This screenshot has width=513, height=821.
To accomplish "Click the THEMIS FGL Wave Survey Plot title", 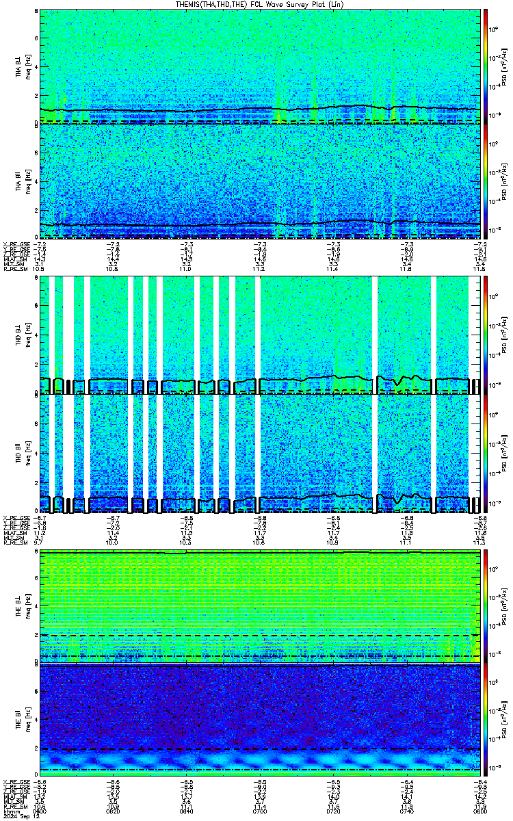I will (261, 4).
